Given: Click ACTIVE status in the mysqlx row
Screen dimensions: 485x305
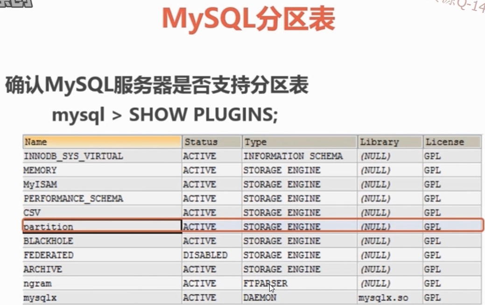Looking at the screenshot, I should pos(212,298).
